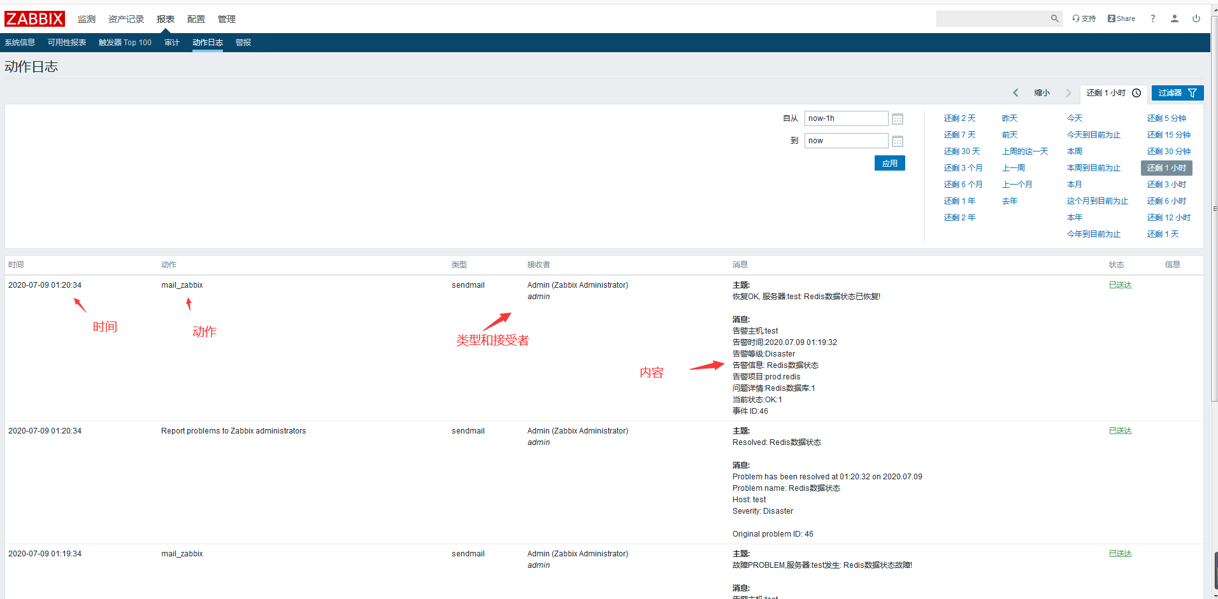Select 昨天 time range link

click(1010, 118)
